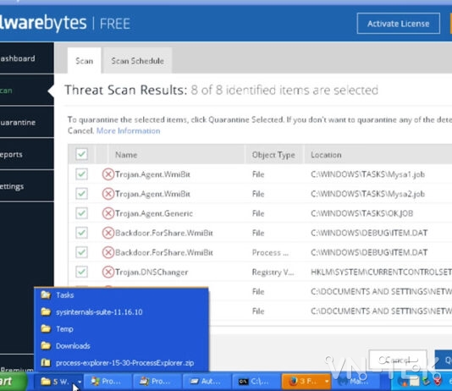Follow the More Information link
452x391 pixels.
pyautogui.click(x=129, y=131)
